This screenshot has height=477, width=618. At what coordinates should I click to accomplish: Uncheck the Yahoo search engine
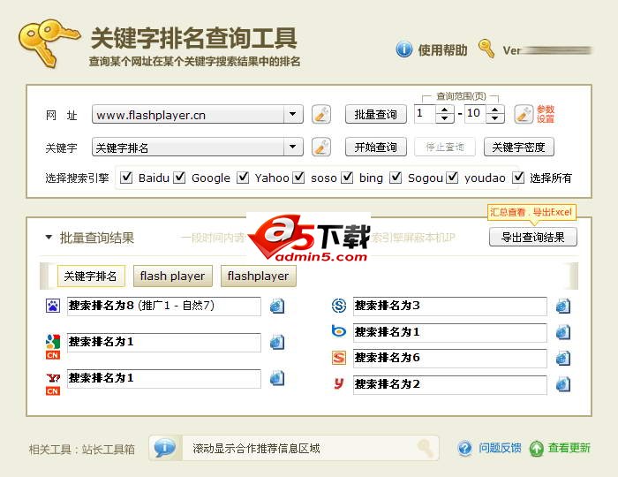pos(243,178)
